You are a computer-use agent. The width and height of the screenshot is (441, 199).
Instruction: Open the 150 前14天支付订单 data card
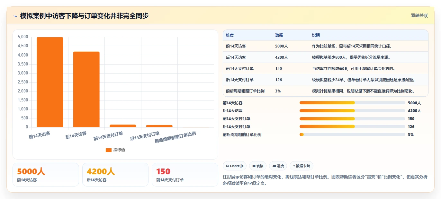[185, 175]
